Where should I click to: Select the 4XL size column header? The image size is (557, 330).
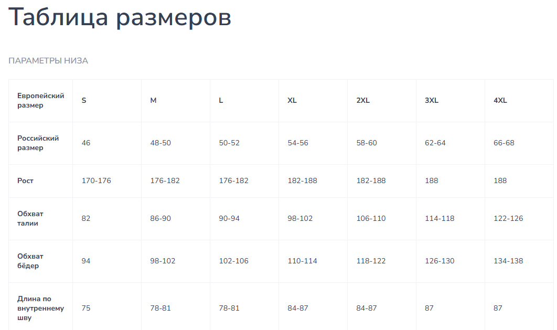coord(500,101)
